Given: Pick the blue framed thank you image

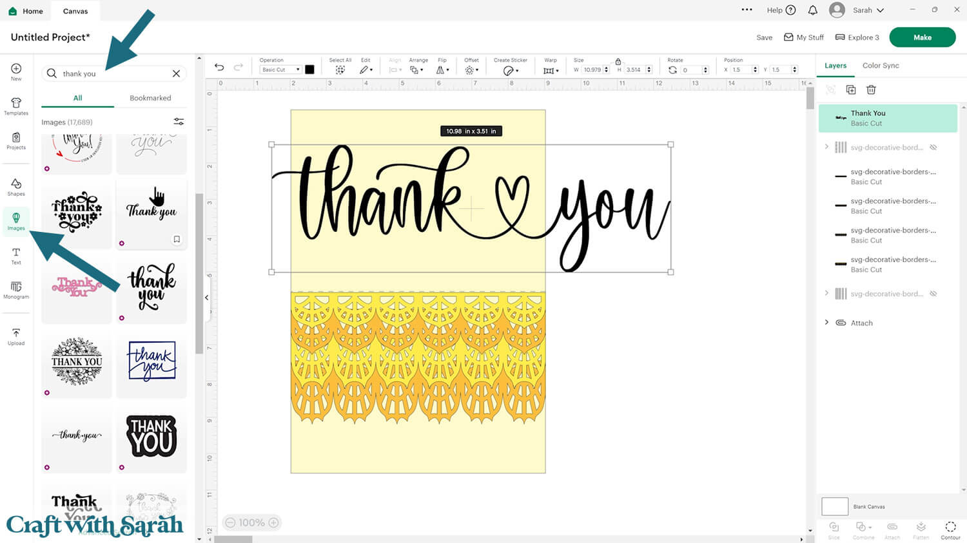Looking at the screenshot, I should [x=151, y=361].
